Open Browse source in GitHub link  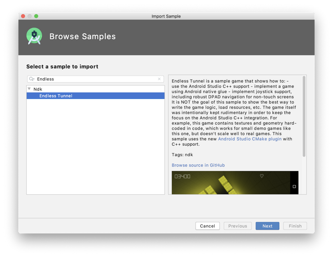(198, 165)
